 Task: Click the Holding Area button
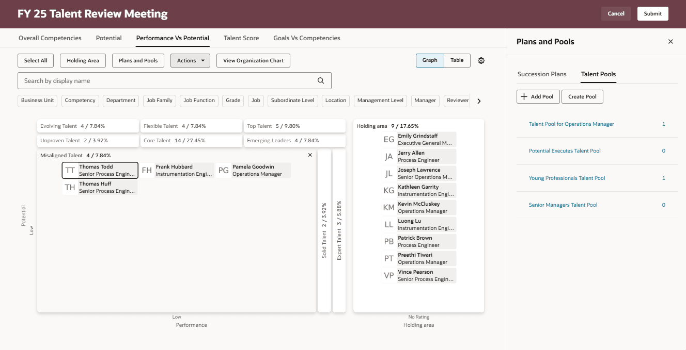[83, 60]
